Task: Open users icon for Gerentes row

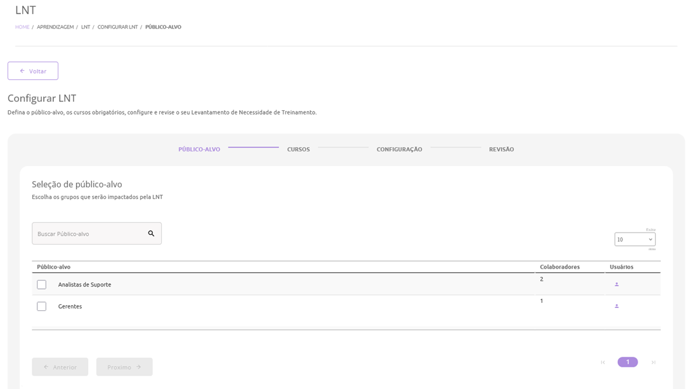Action: coord(616,306)
